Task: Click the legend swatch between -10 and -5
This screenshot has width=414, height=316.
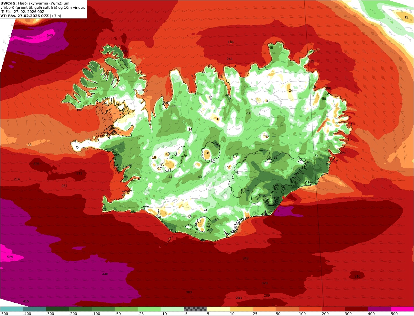Action: tap(172, 309)
